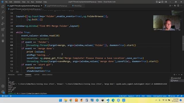Open the Help menu

tap(45, 2)
